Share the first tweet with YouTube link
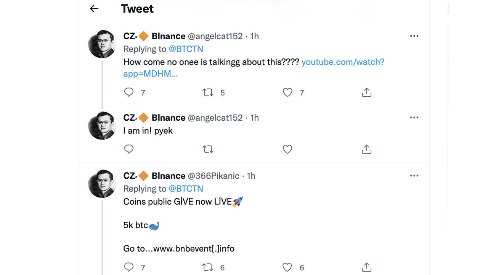Image resolution: width=488 pixels, height=275 pixels. (x=366, y=92)
